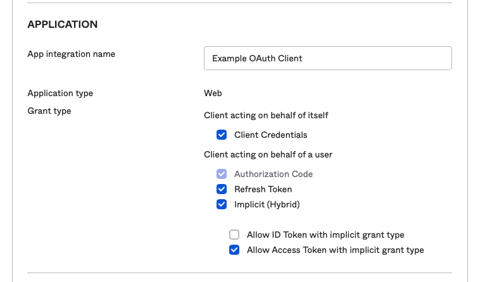
Task: Click 'Client acting on behalf of itself' text
Action: [266, 115]
